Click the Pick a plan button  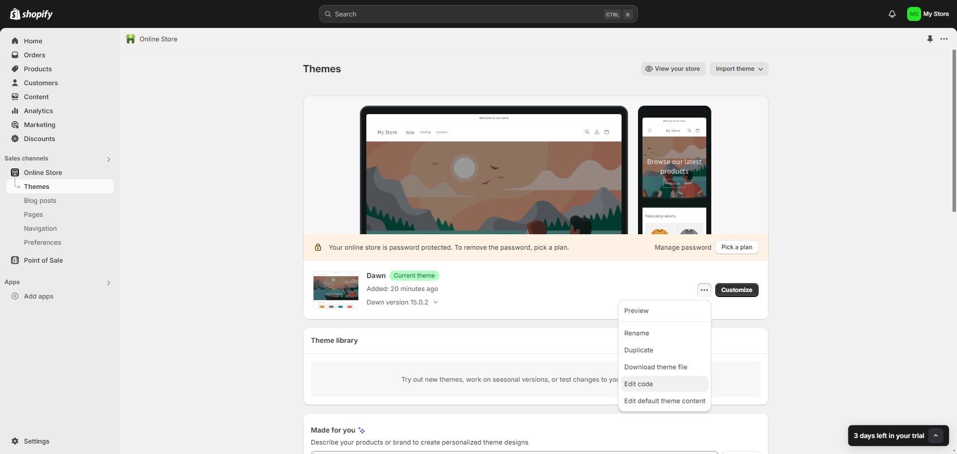point(737,247)
